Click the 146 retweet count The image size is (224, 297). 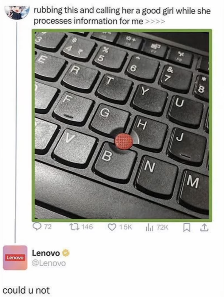click(x=87, y=227)
